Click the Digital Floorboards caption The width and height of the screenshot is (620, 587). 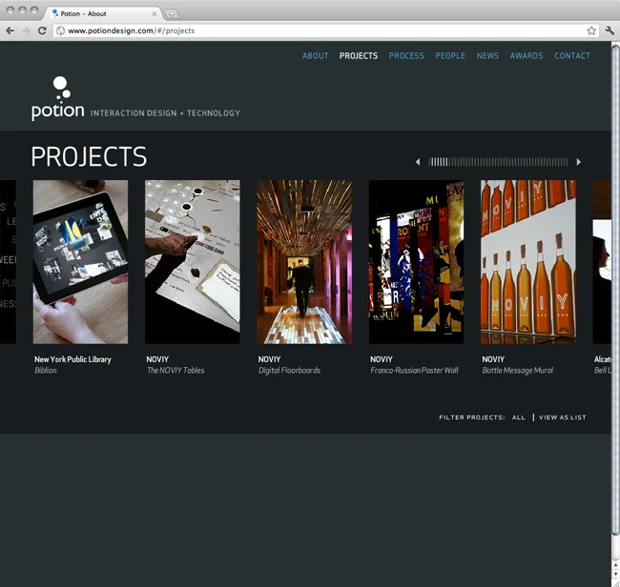click(x=289, y=371)
